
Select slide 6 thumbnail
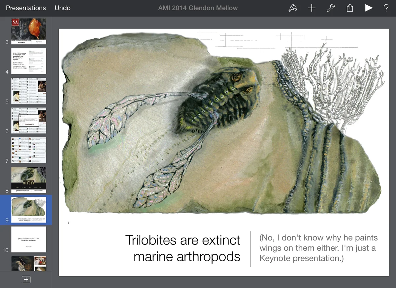point(29,120)
